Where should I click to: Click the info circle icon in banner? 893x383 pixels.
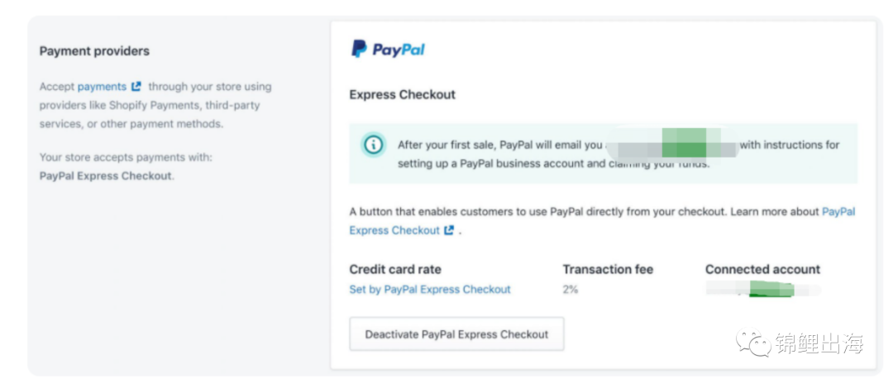coord(374,144)
